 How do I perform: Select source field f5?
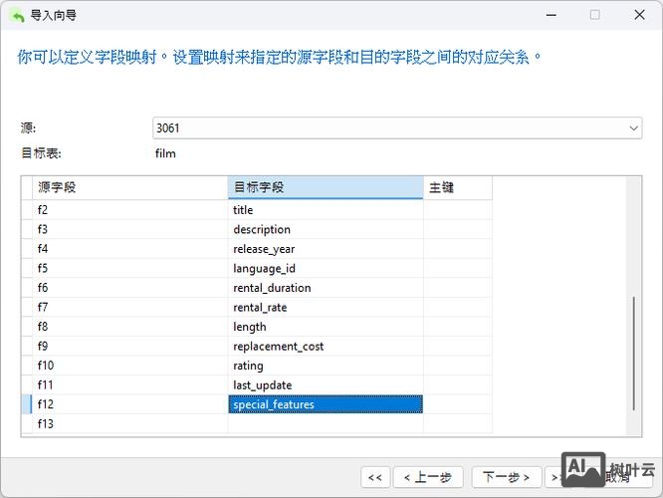(x=129, y=268)
